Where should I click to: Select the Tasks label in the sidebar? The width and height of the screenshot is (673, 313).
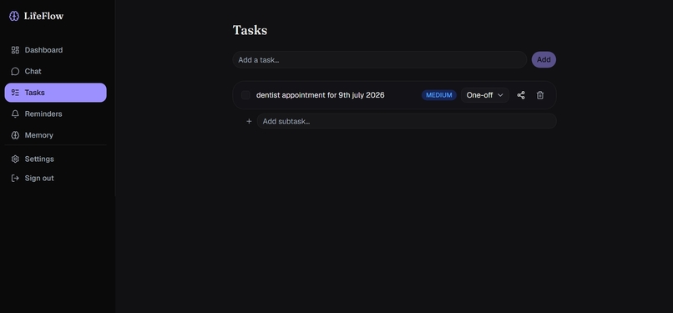click(35, 93)
